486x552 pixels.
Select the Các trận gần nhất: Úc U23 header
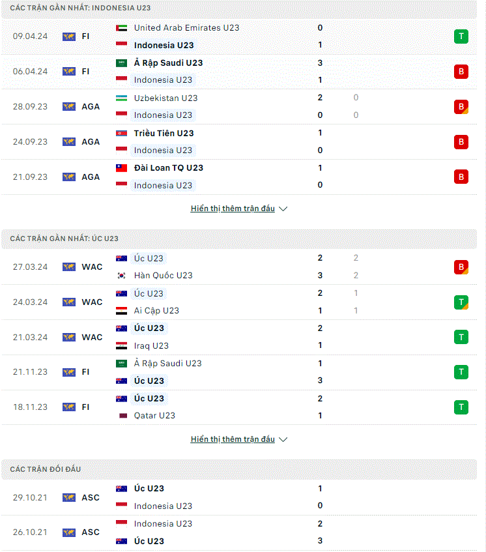coord(239,239)
